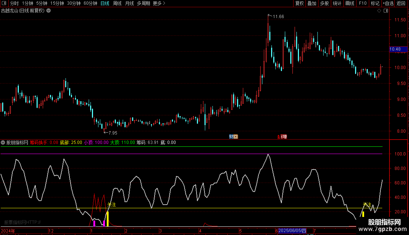Click the first 关注 signal in January
409x235 pixels.
(x=111, y=205)
